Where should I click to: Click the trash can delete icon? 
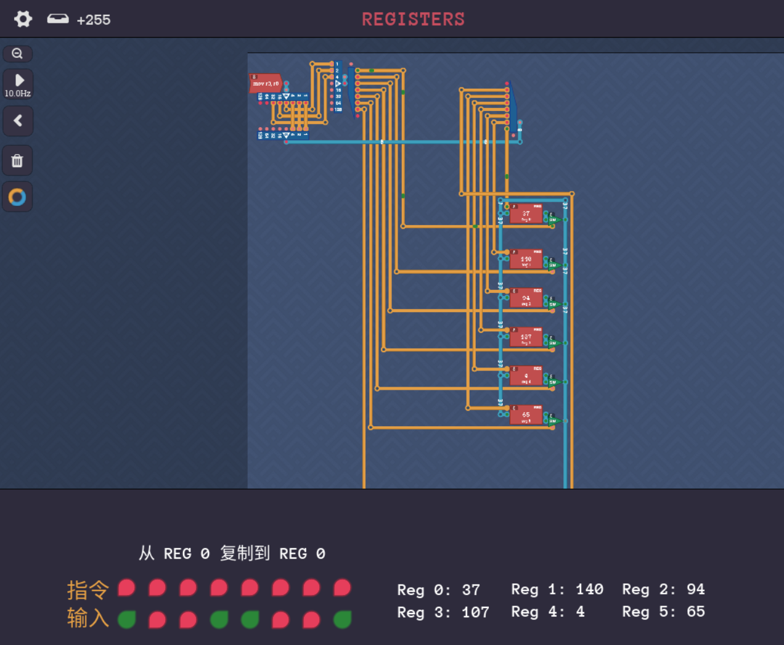17,161
